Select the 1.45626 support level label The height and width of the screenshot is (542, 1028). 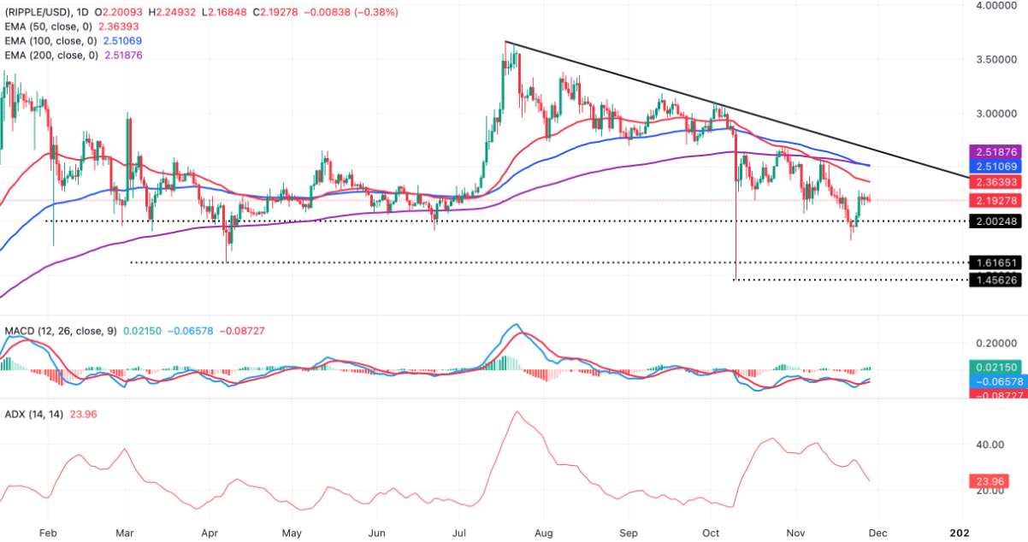[996, 280]
